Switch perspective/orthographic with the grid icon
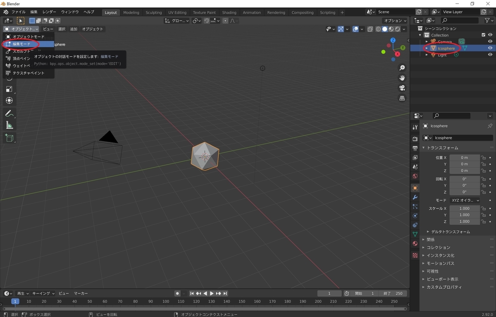The image size is (496, 317). tap(402, 98)
